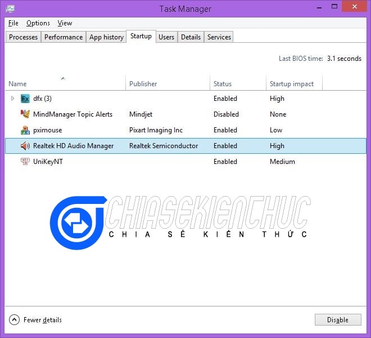Minimize the Task Manager window
Viewport: 371px width, 338px height.
point(319,7)
